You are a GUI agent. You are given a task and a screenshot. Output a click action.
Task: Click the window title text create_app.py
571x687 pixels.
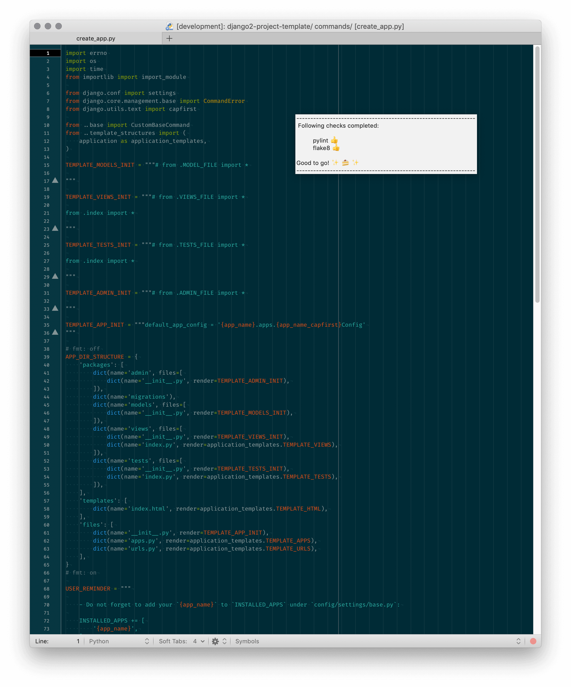point(379,26)
